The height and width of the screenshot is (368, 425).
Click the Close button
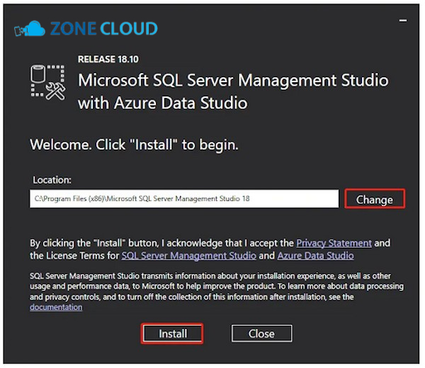point(261,333)
